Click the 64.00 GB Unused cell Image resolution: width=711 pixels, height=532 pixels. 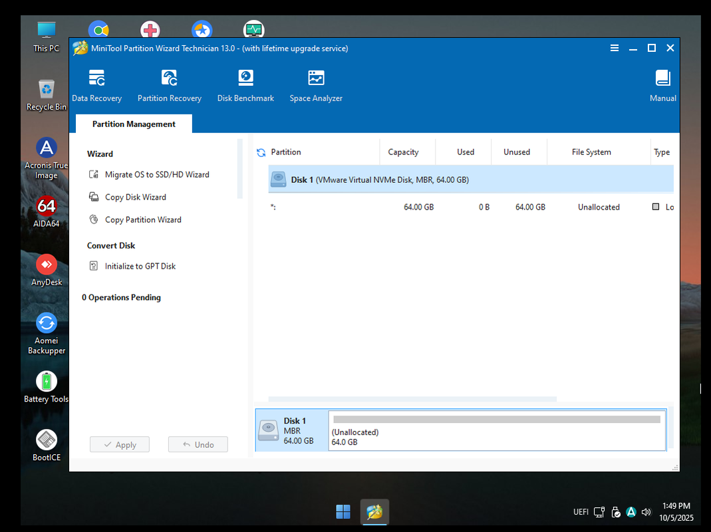[530, 207]
